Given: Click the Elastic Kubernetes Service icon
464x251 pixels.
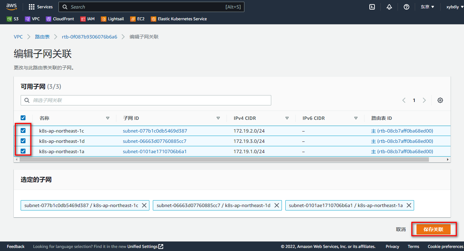Looking at the screenshot, I should (154, 19).
